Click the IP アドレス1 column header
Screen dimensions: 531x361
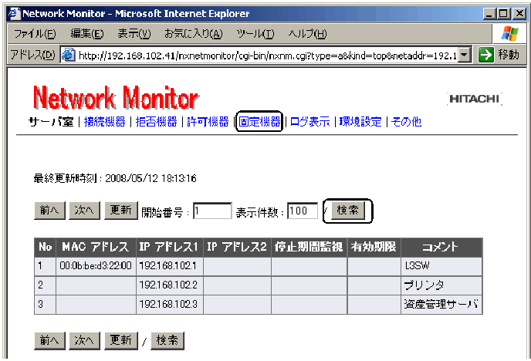pyautogui.click(x=170, y=247)
